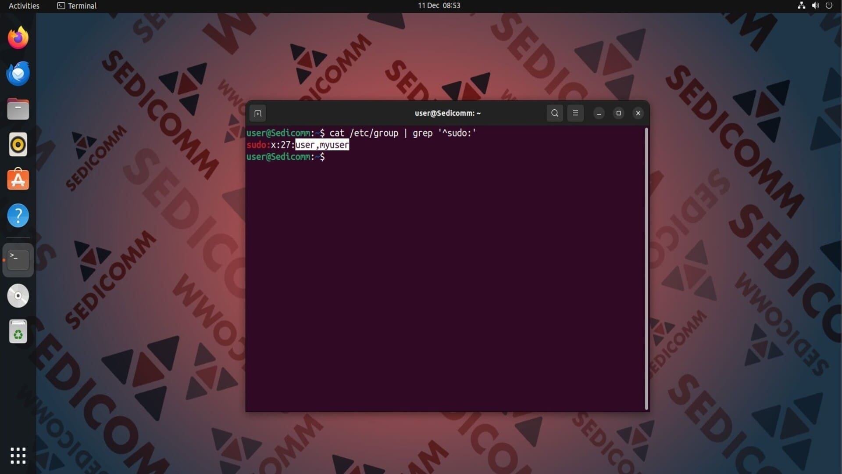Open the Help icon in the dock
Screen dimensions: 842x474
18,215
